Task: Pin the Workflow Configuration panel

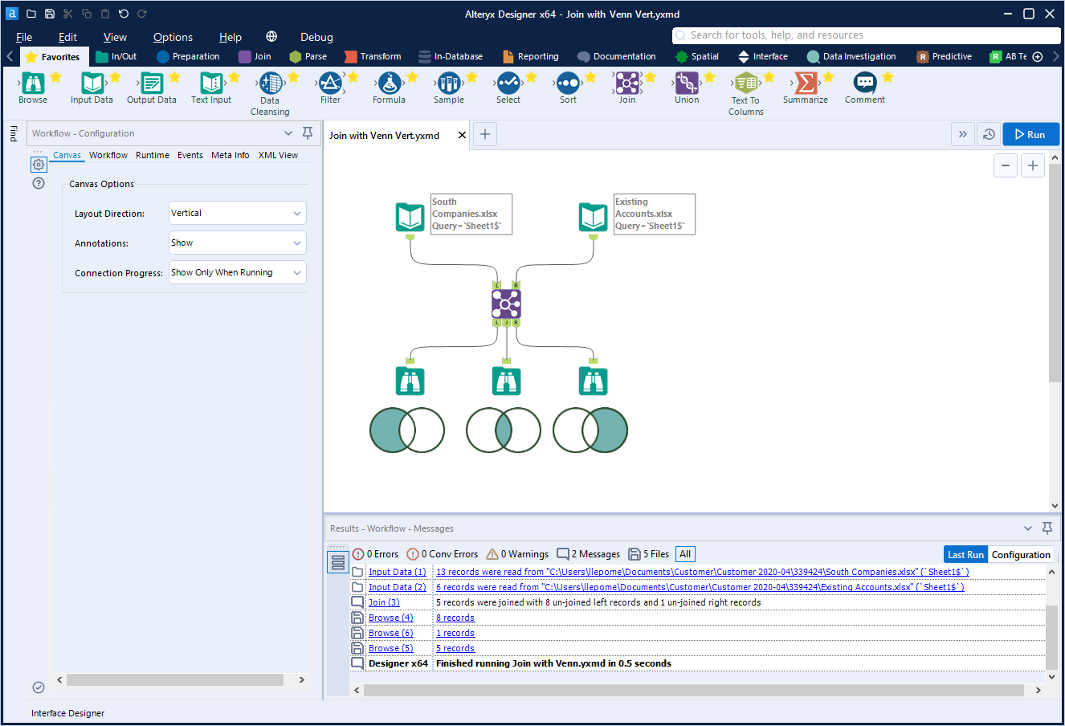Action: [x=308, y=133]
